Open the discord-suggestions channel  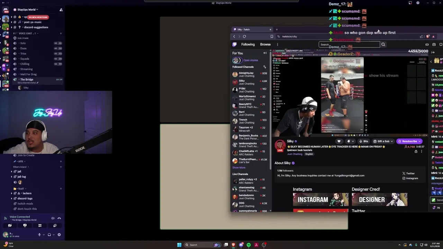[x=36, y=27]
